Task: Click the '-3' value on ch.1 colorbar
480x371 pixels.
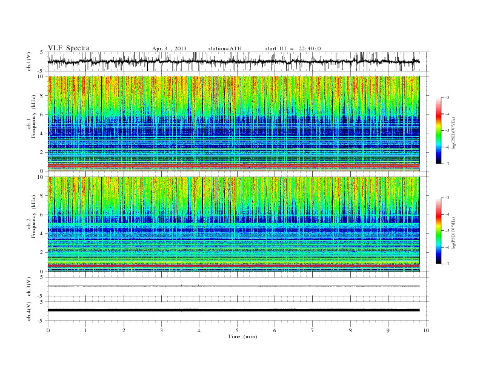Action: (447, 98)
